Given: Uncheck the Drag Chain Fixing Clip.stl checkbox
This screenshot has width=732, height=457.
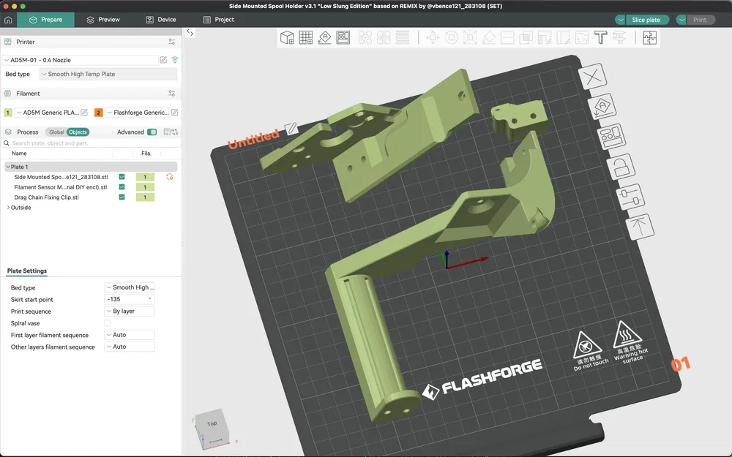Looking at the screenshot, I should coord(122,197).
